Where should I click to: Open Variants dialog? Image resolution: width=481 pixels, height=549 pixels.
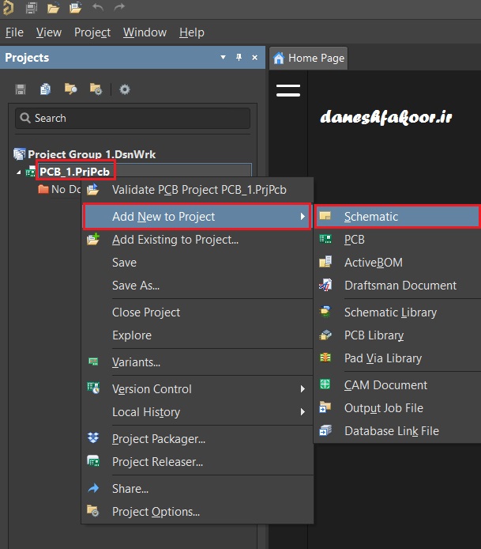(197, 362)
